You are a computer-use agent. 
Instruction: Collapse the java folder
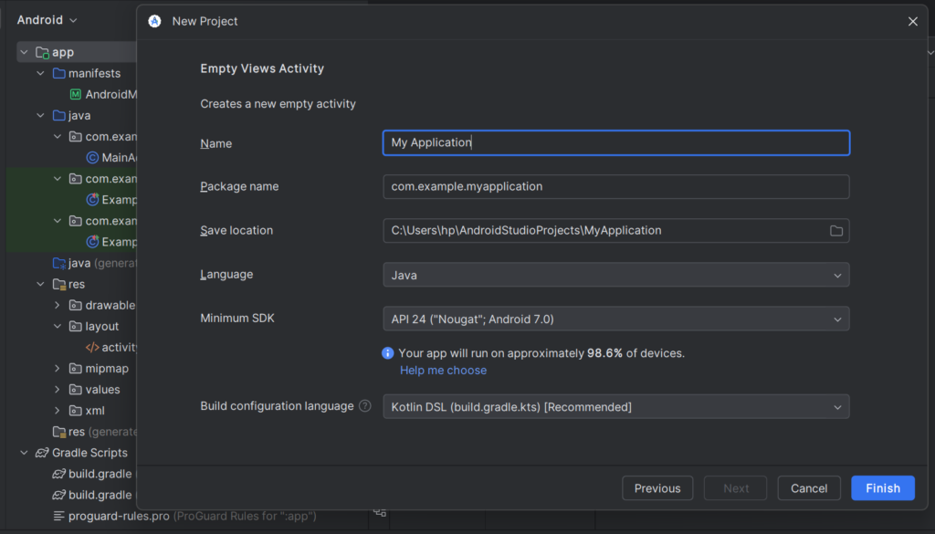point(40,116)
